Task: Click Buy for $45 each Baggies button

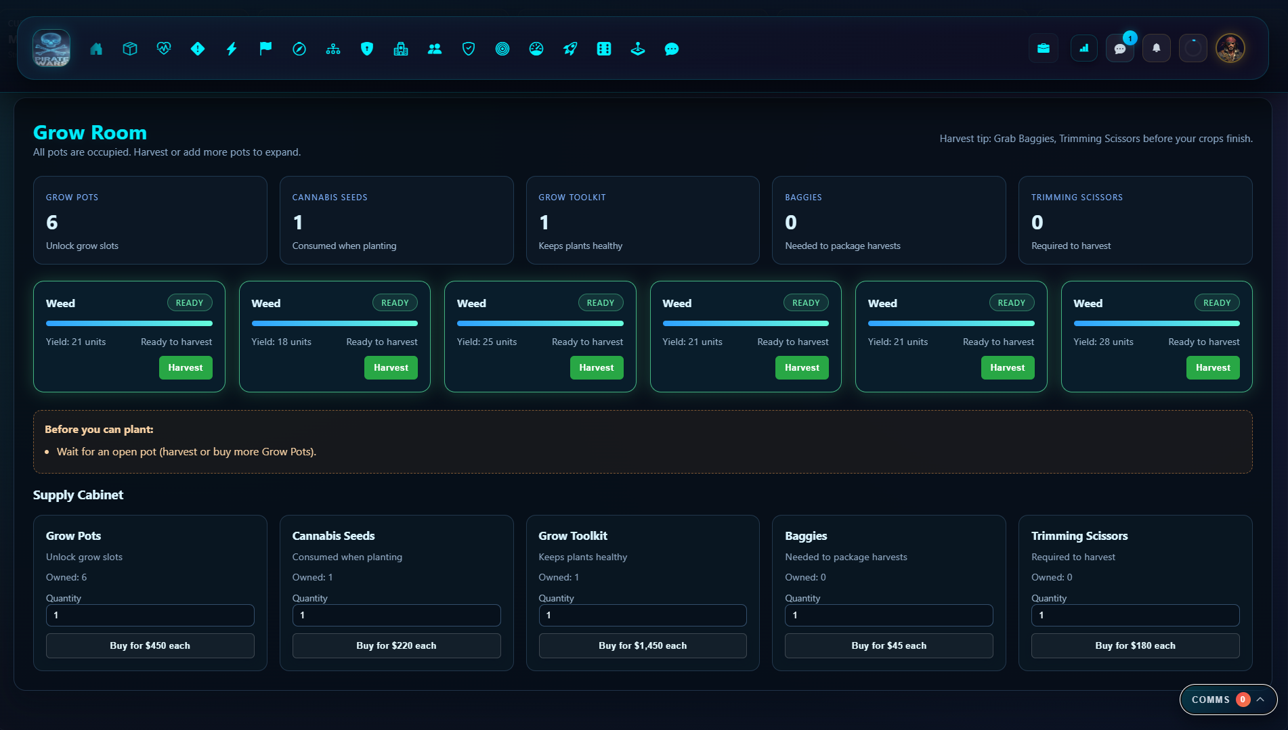Action: [888, 645]
